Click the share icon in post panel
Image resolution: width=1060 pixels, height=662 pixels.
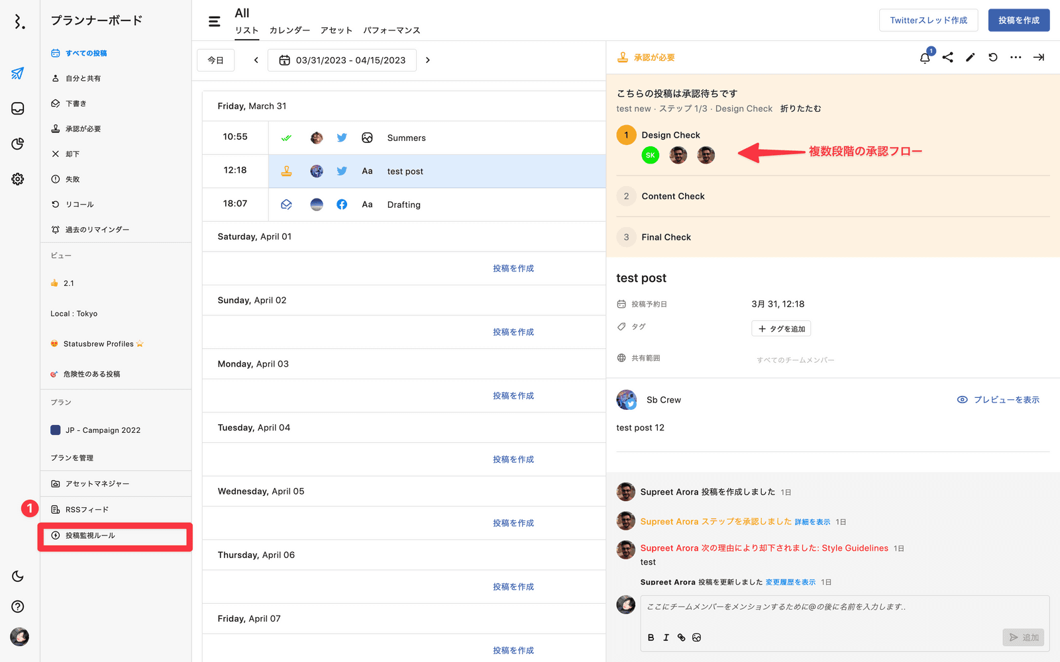click(947, 58)
